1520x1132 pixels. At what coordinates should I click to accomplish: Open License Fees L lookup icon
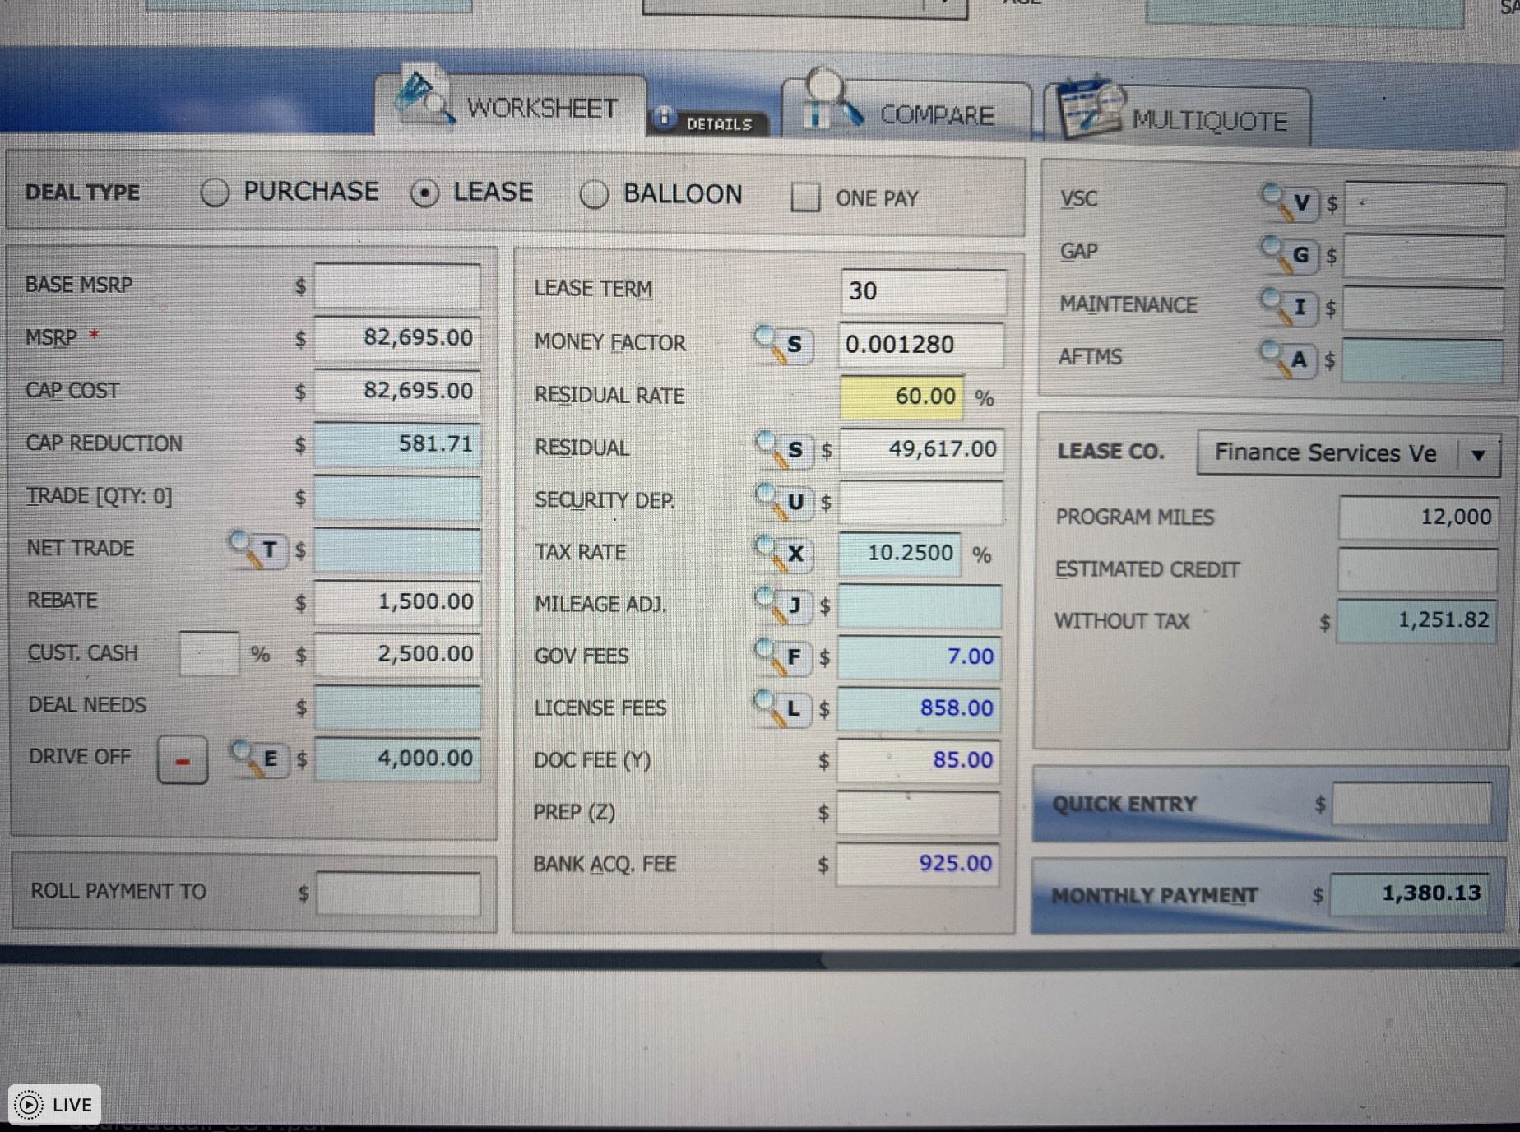[x=782, y=708]
